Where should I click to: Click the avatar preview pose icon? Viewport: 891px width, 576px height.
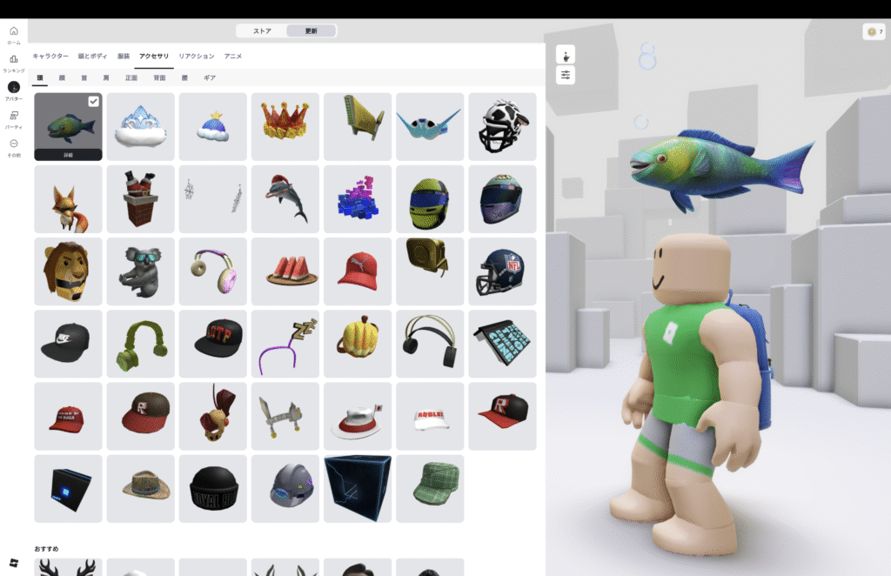point(566,54)
